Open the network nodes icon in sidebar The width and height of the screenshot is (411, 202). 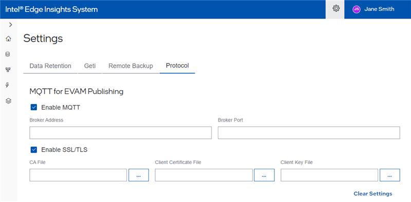click(x=8, y=70)
